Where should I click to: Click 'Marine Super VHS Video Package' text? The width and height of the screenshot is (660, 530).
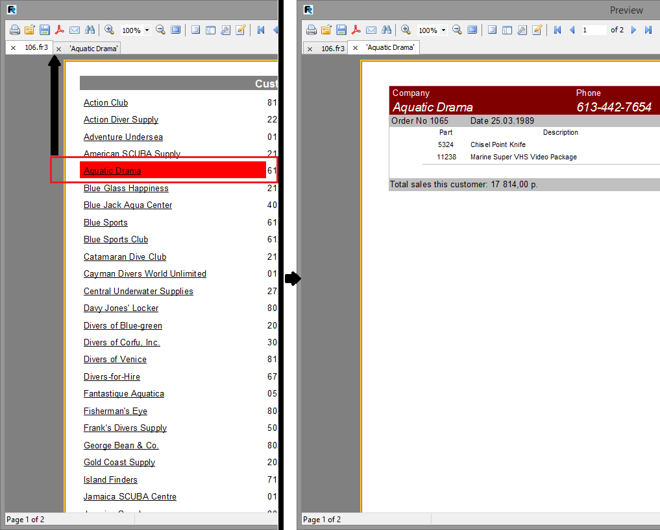click(524, 157)
